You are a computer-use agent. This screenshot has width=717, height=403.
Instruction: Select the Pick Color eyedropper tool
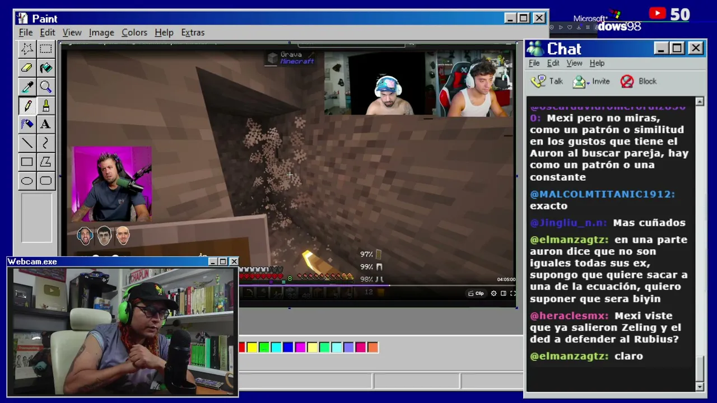pos(27,87)
